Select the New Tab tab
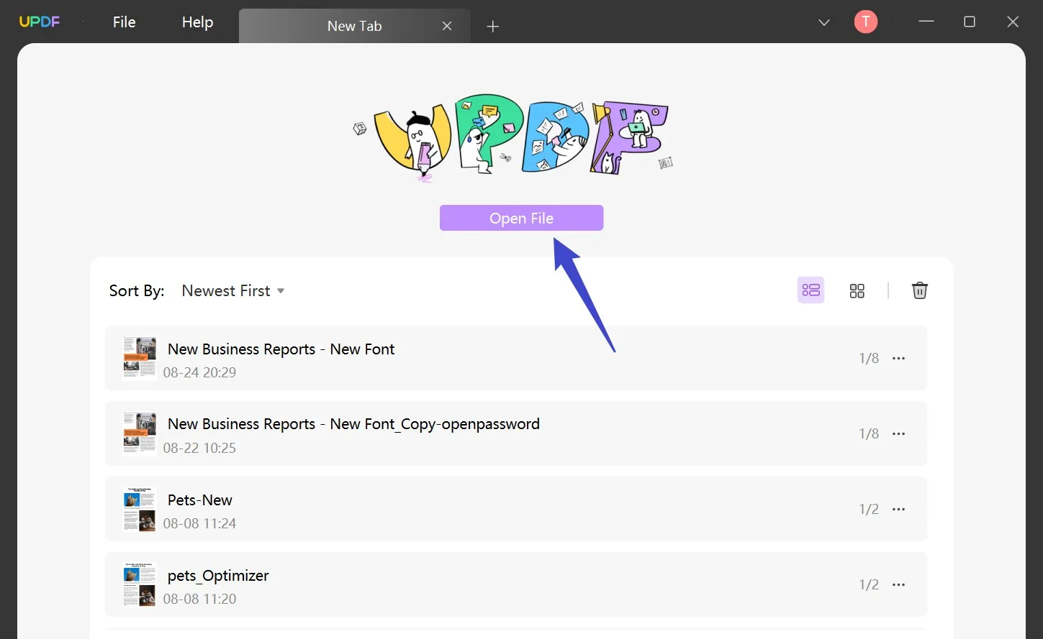This screenshot has width=1043, height=639. click(x=354, y=26)
